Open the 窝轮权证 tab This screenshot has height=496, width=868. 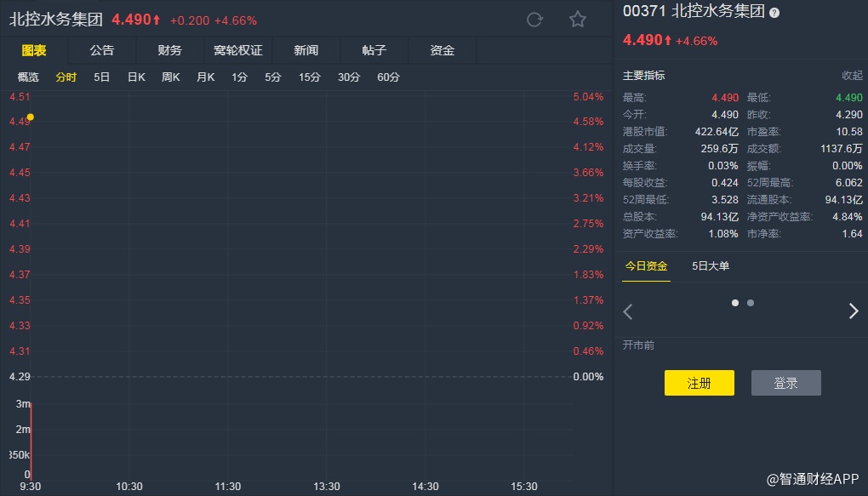(238, 50)
